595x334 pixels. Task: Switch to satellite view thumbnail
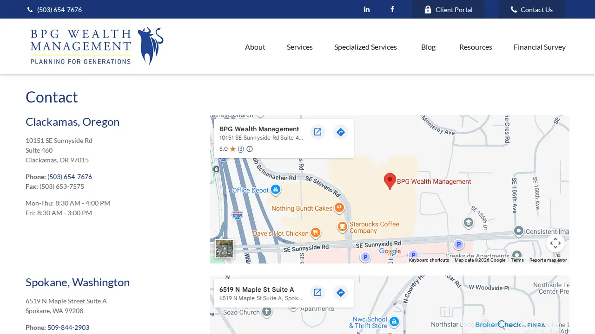[x=225, y=249]
